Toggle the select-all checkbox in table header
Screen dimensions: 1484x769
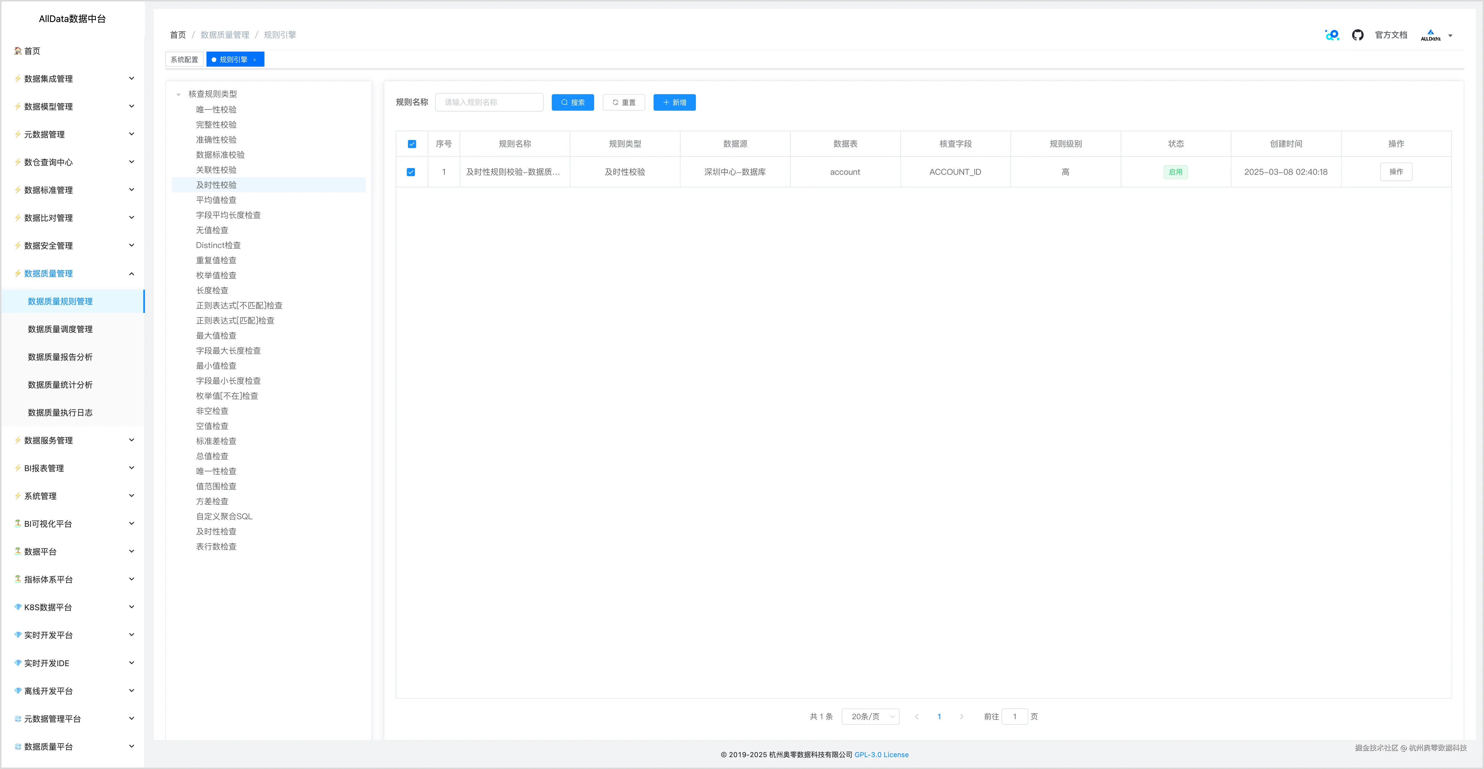tap(412, 144)
